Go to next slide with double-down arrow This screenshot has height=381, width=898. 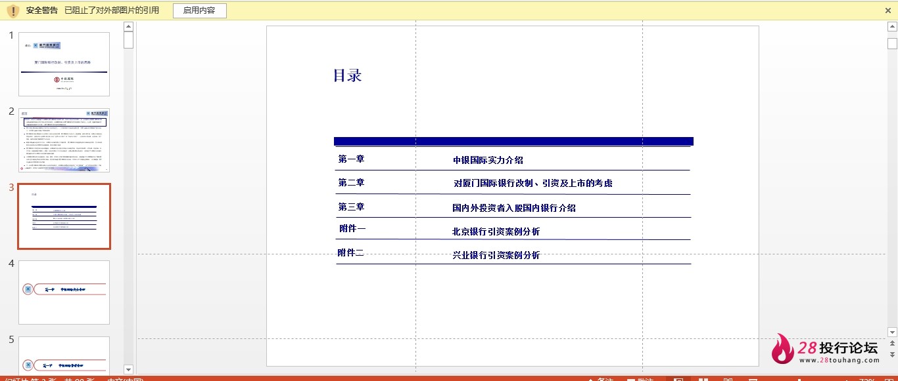tap(892, 355)
